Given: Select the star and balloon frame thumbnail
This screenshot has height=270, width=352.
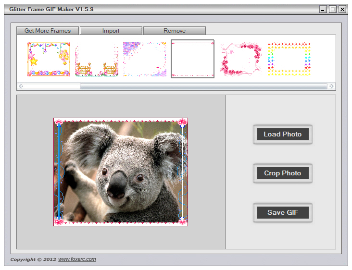Looking at the screenshot, I should point(49,59).
